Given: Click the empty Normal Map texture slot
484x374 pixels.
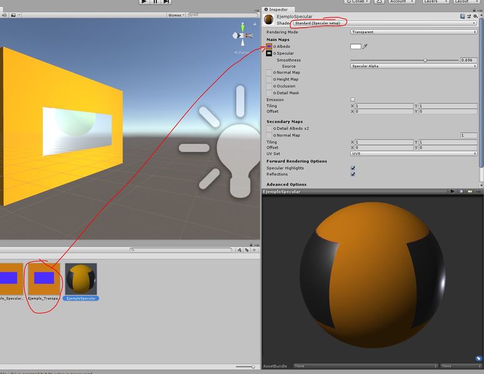Looking at the screenshot, I should coord(269,72).
